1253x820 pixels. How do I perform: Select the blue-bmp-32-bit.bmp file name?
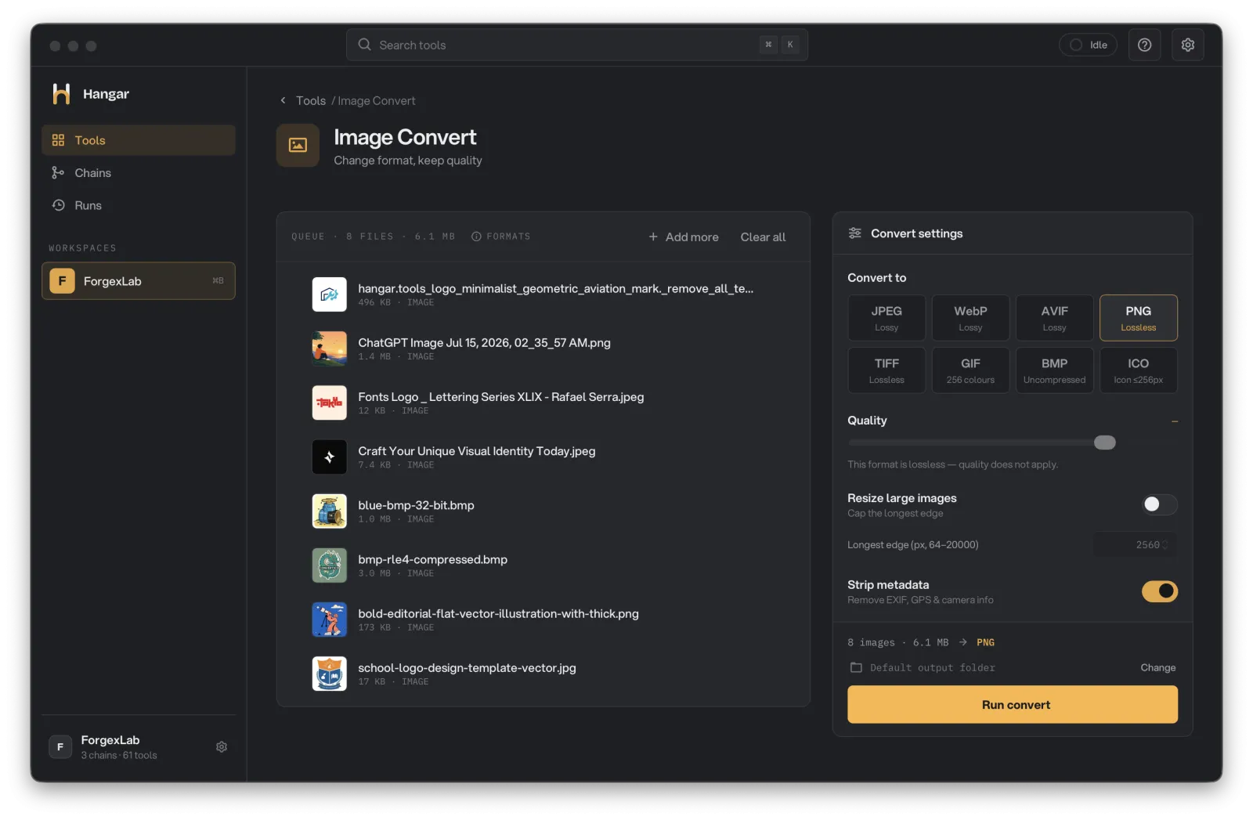[x=416, y=506]
